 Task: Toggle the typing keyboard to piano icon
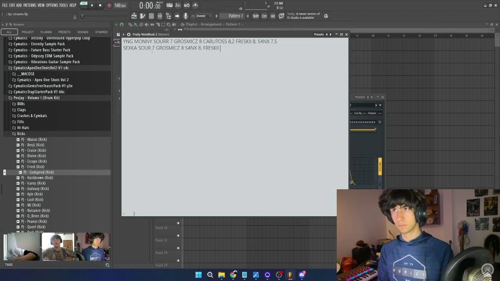(x=170, y=5)
